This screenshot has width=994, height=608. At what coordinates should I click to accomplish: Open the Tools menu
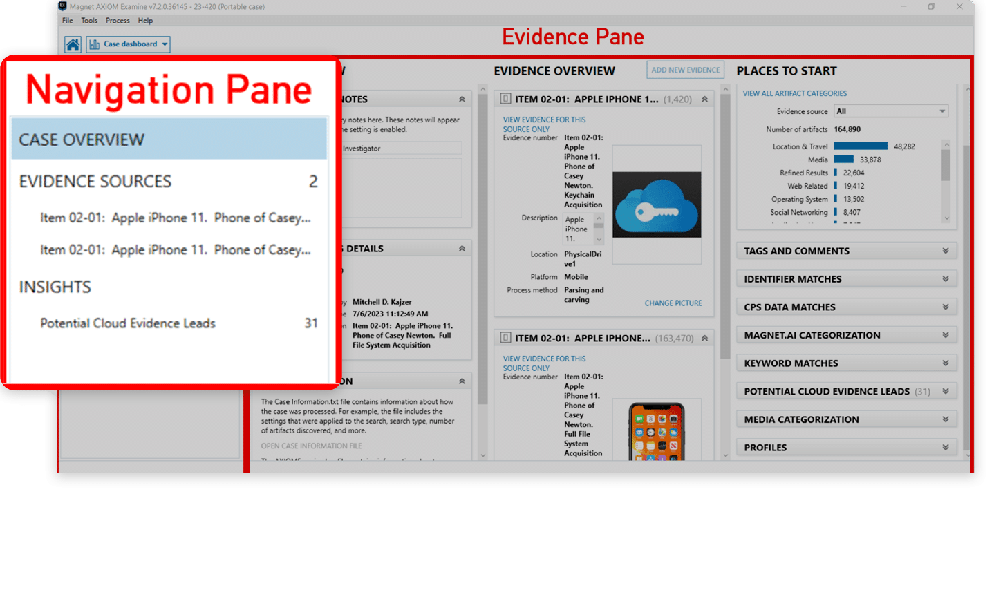pyautogui.click(x=89, y=21)
